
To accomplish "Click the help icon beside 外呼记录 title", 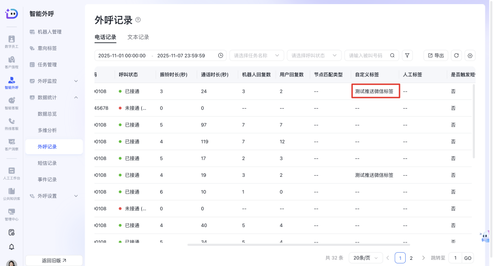I will (x=138, y=20).
